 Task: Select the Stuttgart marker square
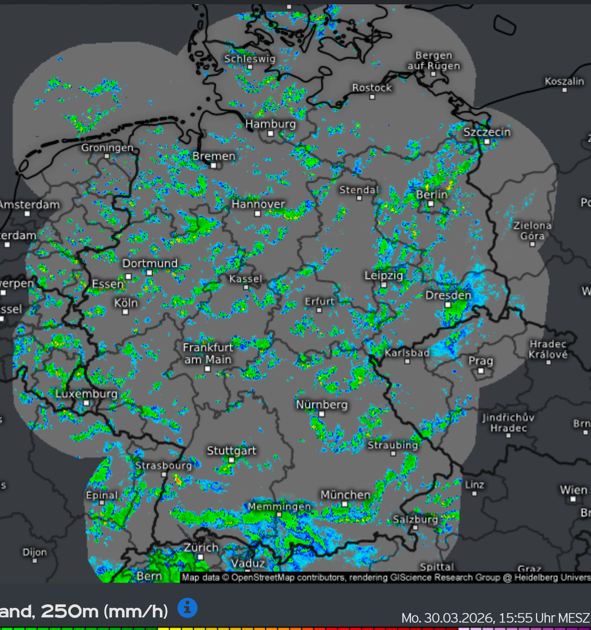pyautogui.click(x=231, y=460)
